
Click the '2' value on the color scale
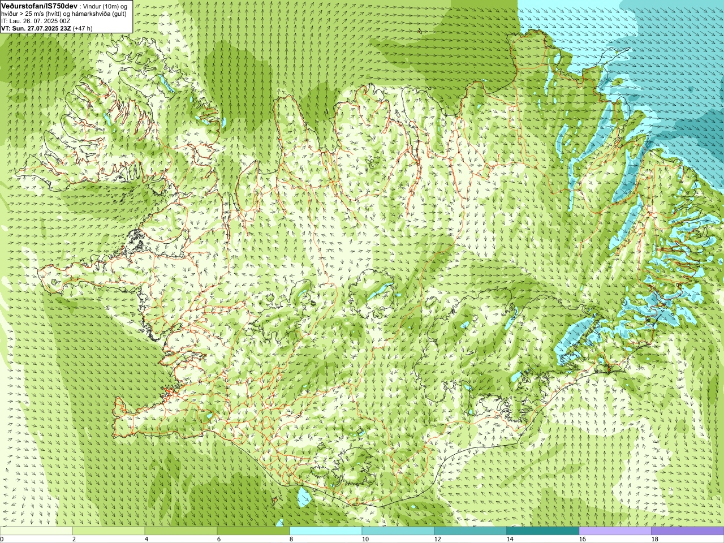(74, 539)
